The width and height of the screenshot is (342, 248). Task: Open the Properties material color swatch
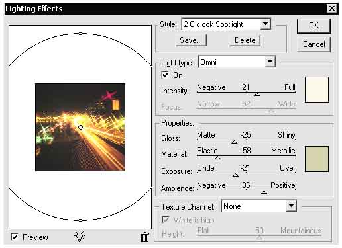pos(317,159)
